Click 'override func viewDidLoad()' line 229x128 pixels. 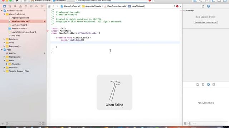pos(74,38)
